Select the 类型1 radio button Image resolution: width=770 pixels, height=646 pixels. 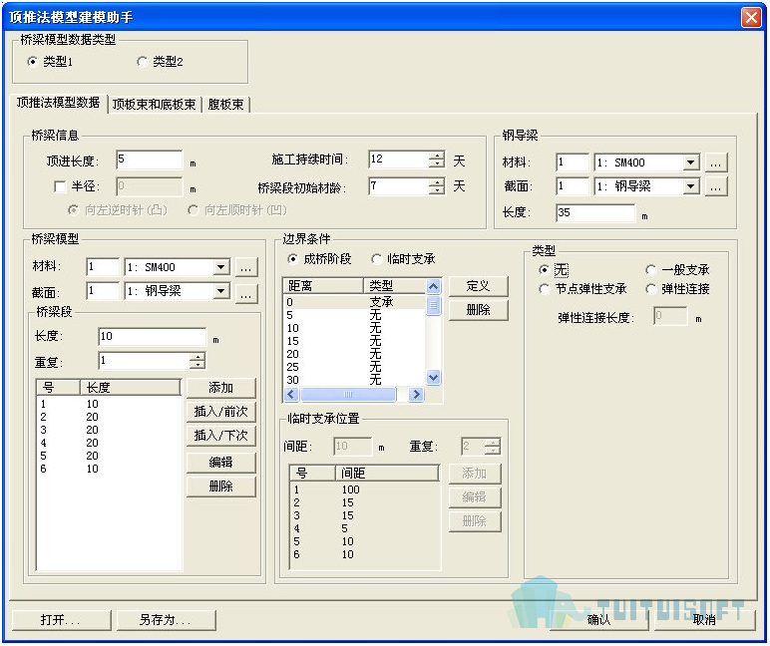(32, 62)
